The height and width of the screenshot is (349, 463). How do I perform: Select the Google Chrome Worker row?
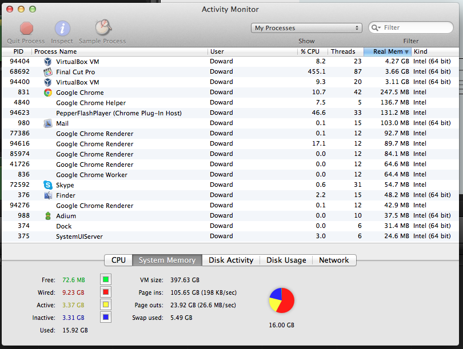(x=230, y=175)
